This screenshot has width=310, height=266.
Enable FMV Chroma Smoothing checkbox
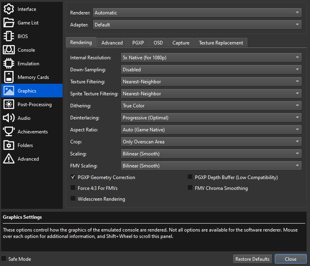click(190, 188)
